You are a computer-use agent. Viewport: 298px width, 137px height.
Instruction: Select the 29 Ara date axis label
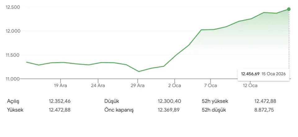(137, 85)
